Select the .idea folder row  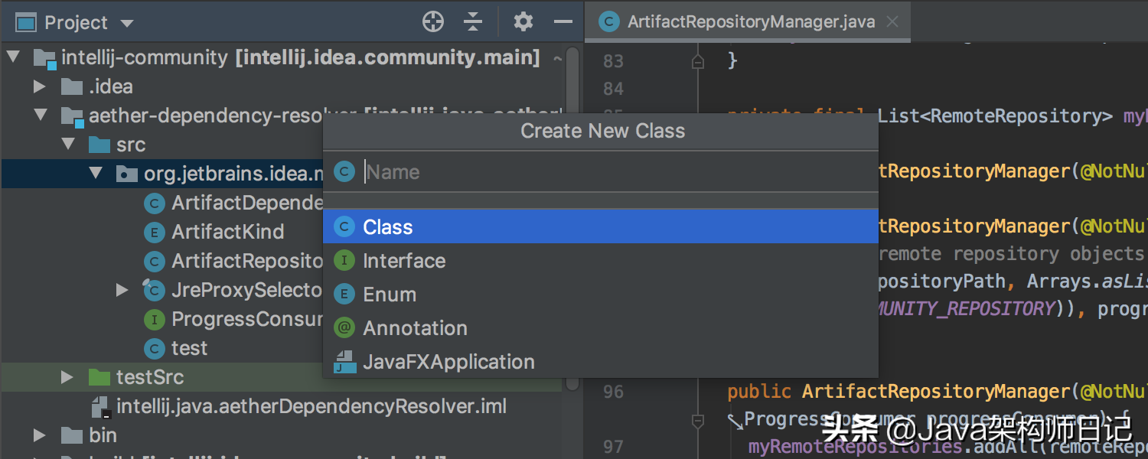[282, 86]
